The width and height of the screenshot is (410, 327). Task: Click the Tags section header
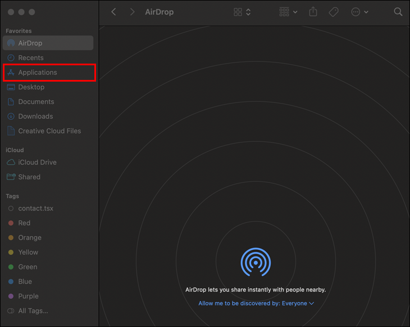12,196
